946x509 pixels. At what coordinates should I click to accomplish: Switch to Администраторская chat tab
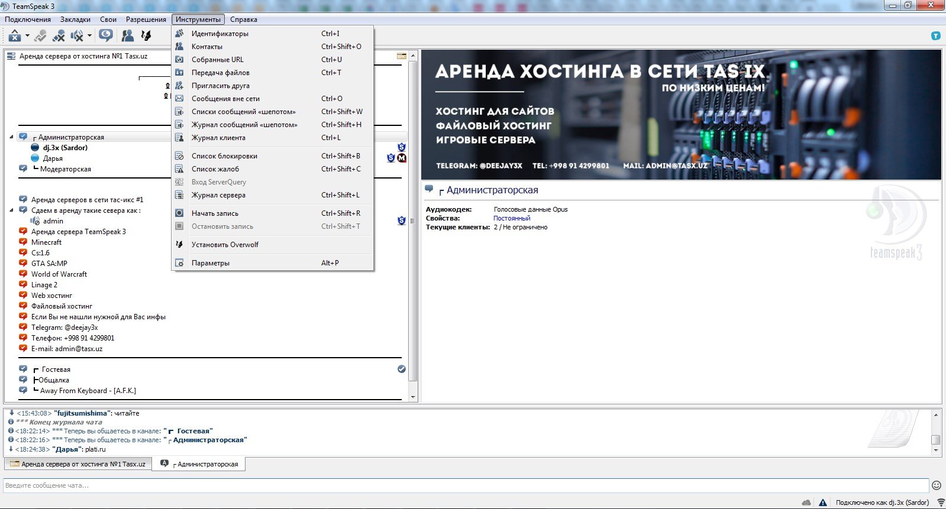click(x=199, y=464)
